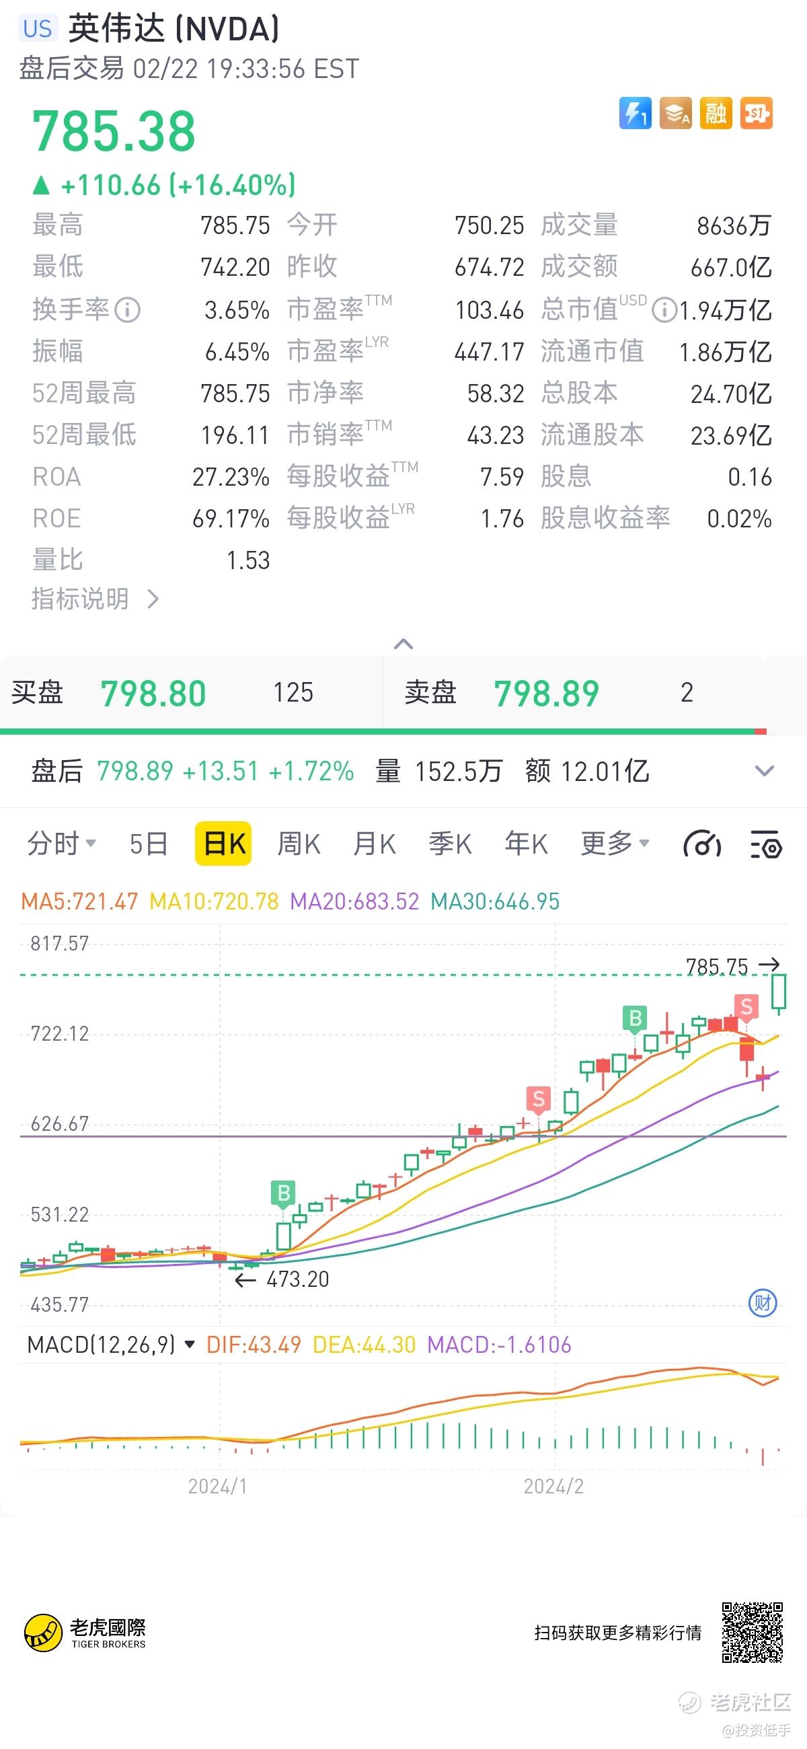Tap the 股息收益率 value 0.02%
The height and width of the screenshot is (1749, 807).
[739, 519]
